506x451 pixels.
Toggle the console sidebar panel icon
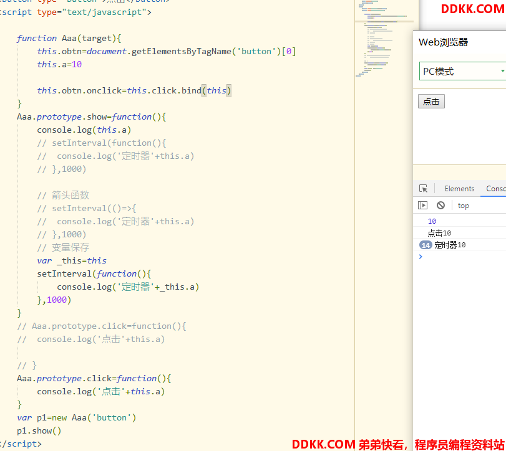coord(422,205)
